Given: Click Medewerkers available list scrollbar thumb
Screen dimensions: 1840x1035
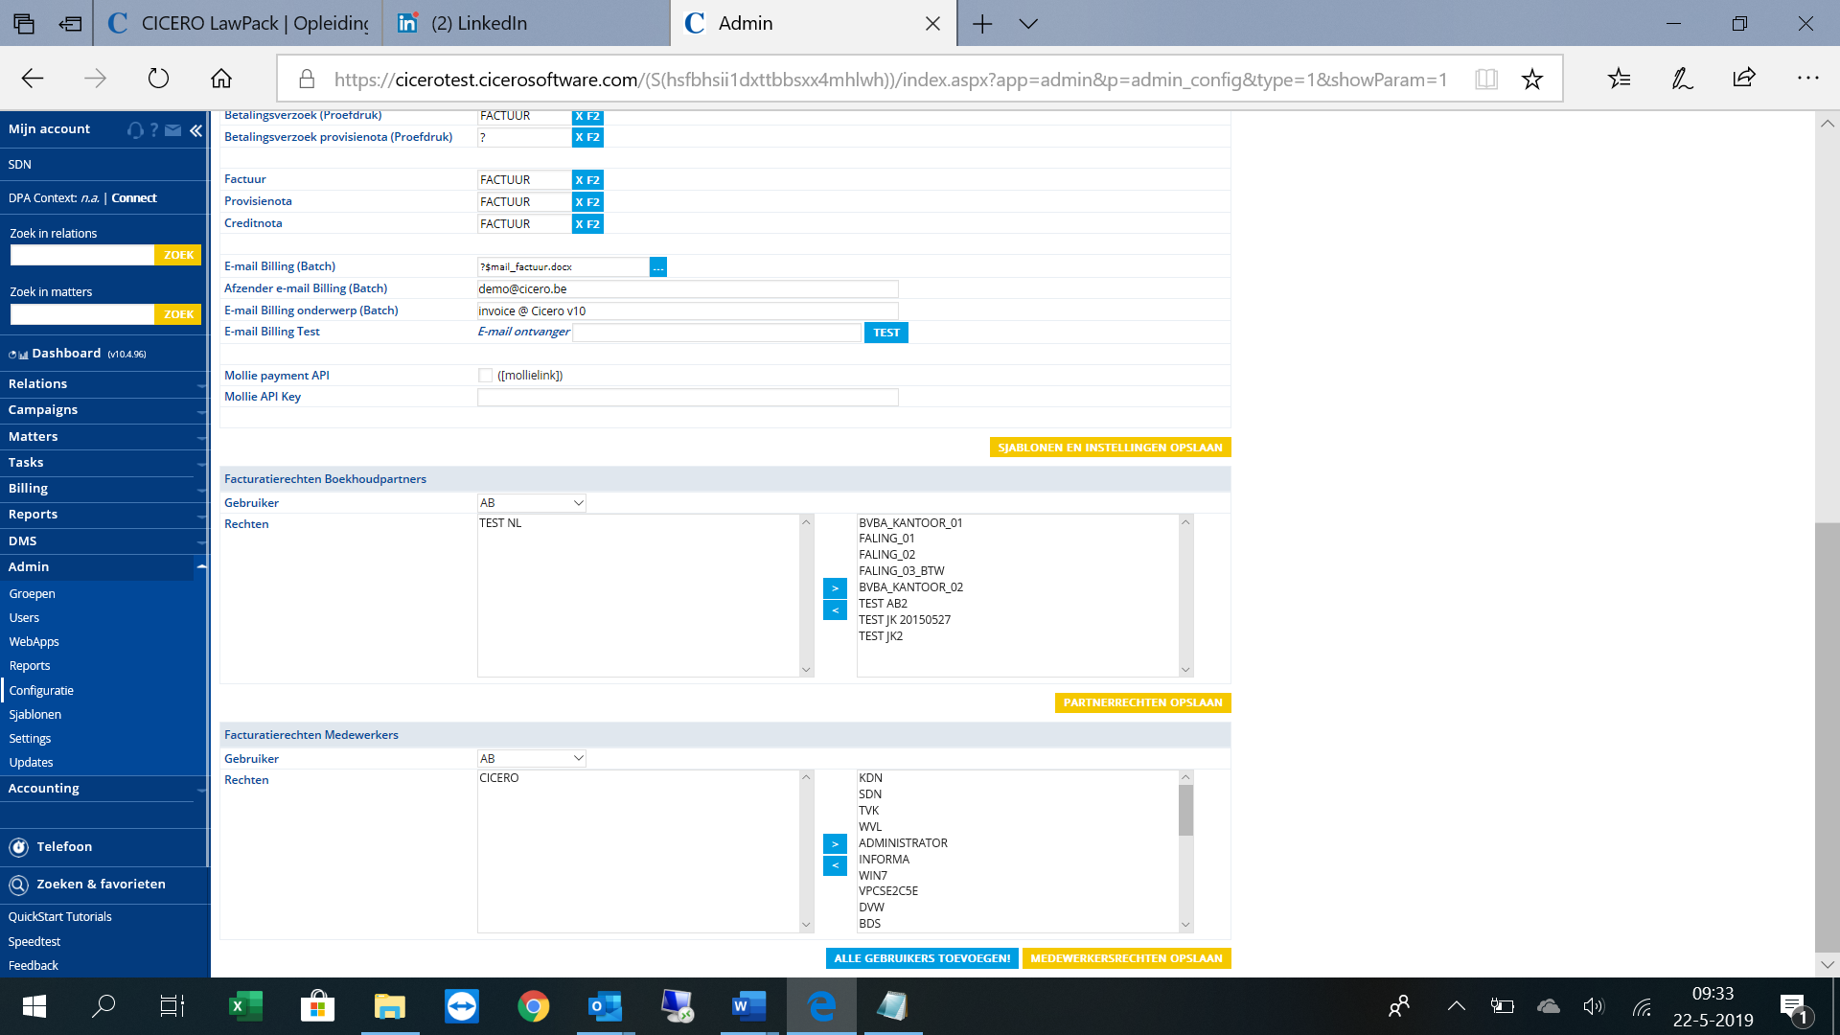Looking at the screenshot, I should [1186, 811].
